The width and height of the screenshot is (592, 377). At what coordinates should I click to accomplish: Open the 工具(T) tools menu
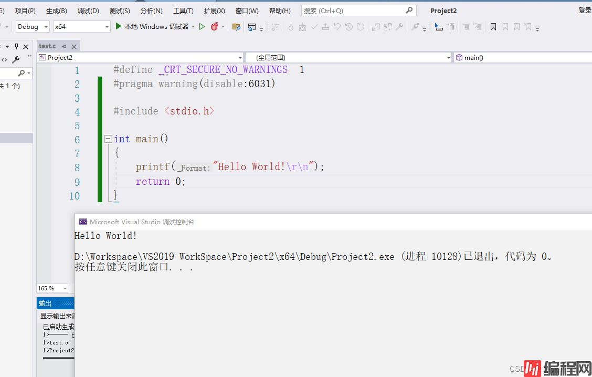coord(183,11)
